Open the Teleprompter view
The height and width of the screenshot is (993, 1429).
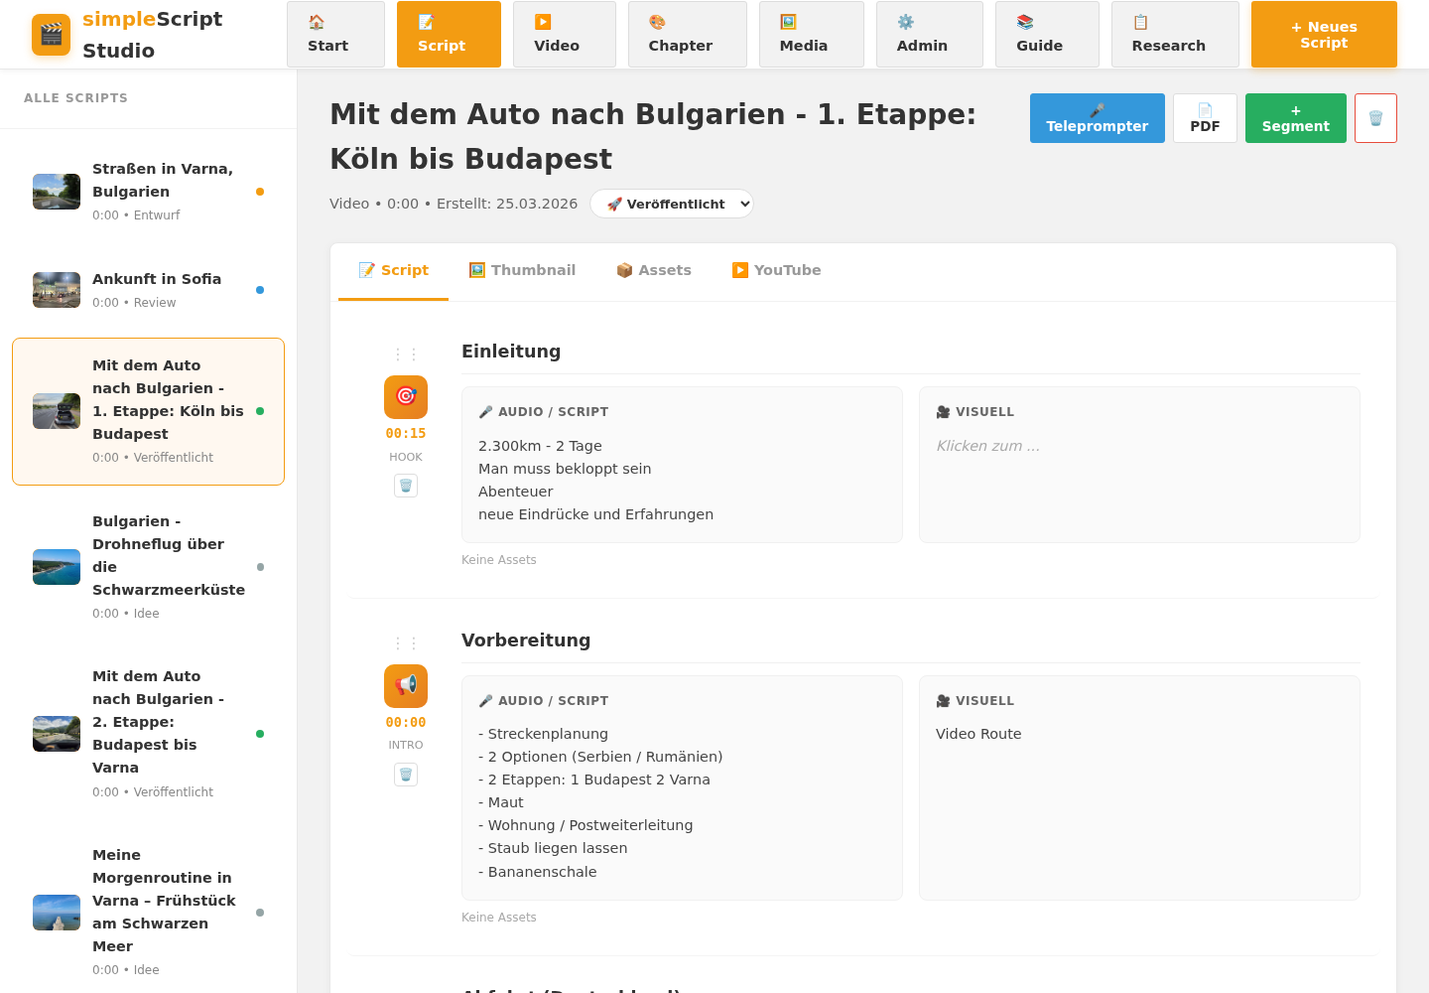(1098, 118)
